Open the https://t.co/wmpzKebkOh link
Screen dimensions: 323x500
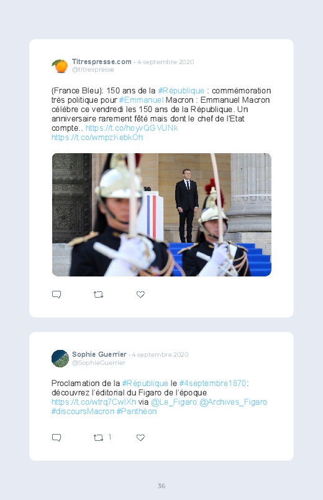click(98, 137)
